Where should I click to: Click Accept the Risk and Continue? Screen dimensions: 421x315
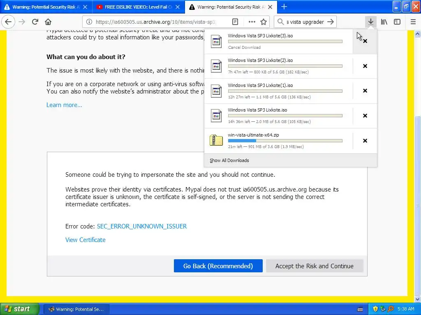(315, 266)
